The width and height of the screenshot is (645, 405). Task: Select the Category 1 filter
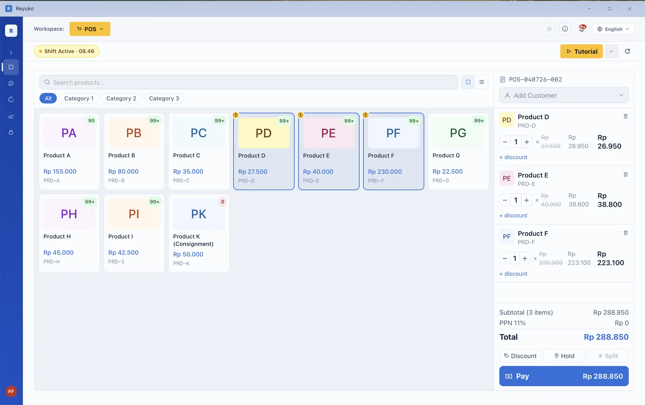point(79,98)
